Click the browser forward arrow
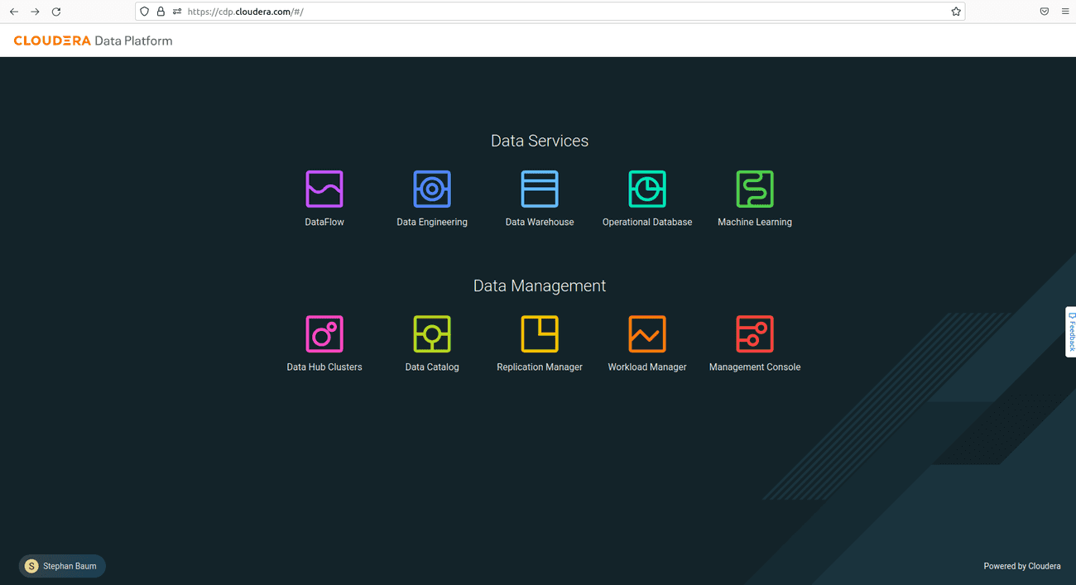 (x=35, y=12)
